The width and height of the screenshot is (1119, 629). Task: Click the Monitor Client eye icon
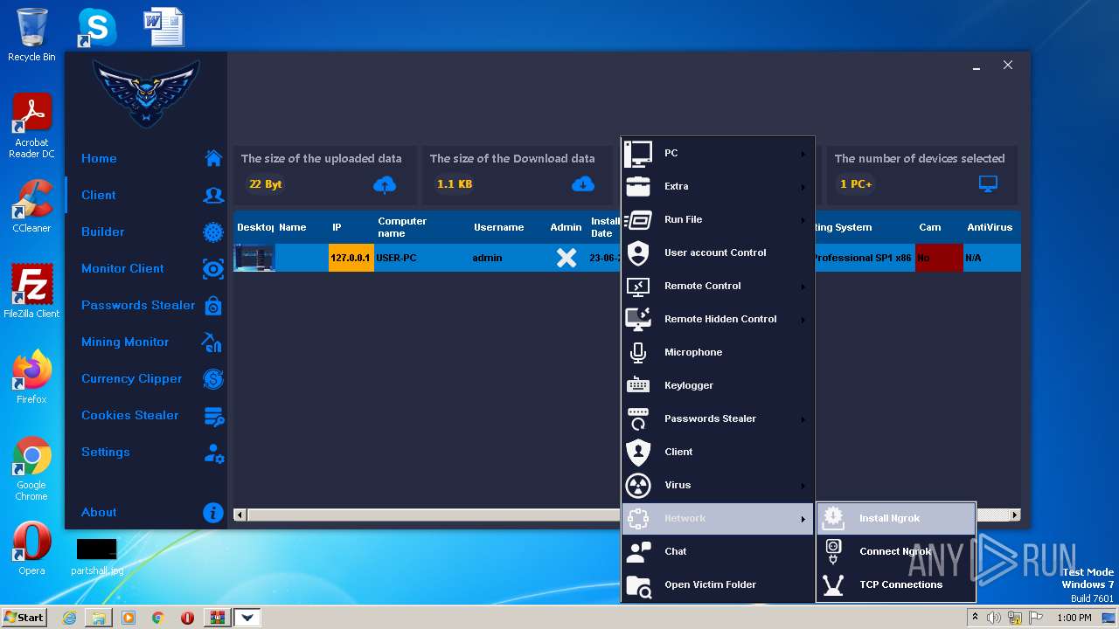[x=213, y=268]
